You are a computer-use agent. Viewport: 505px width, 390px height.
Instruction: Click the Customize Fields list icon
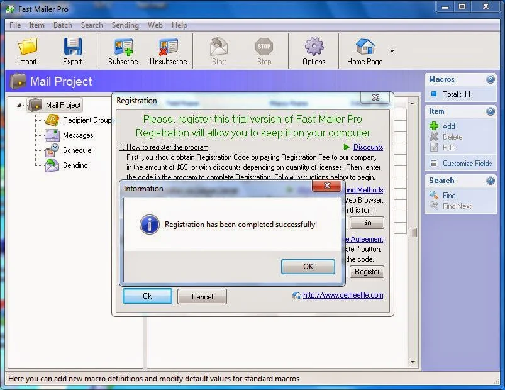click(x=434, y=164)
